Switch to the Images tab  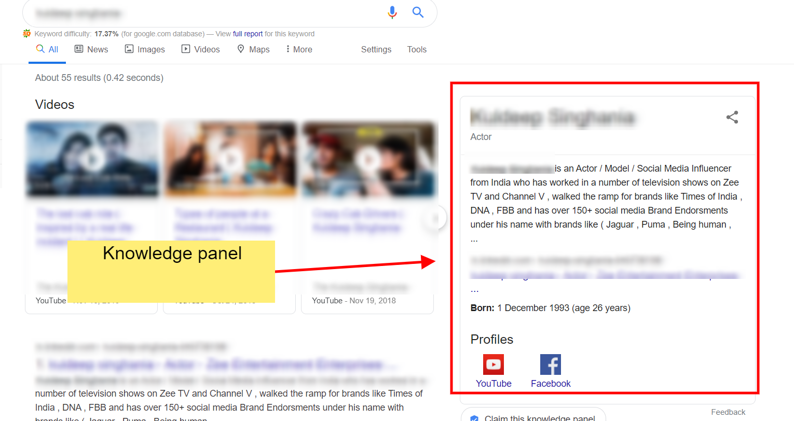(145, 49)
